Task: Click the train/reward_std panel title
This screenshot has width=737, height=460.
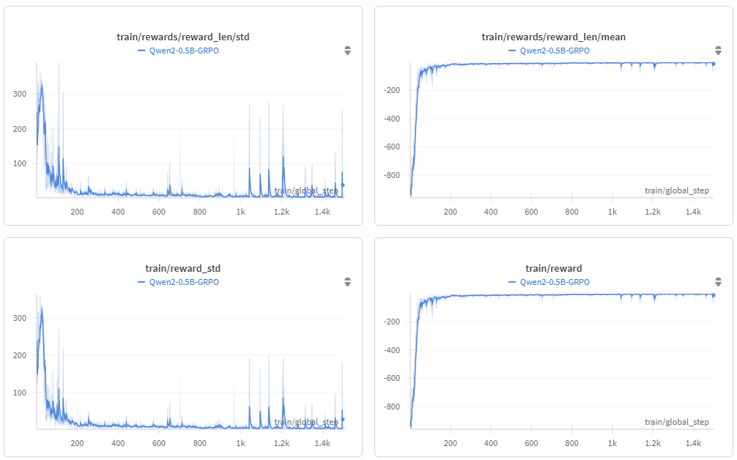Action: 179,268
